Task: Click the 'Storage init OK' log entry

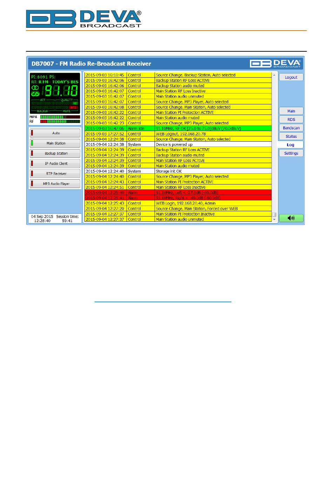Action: click(178, 171)
